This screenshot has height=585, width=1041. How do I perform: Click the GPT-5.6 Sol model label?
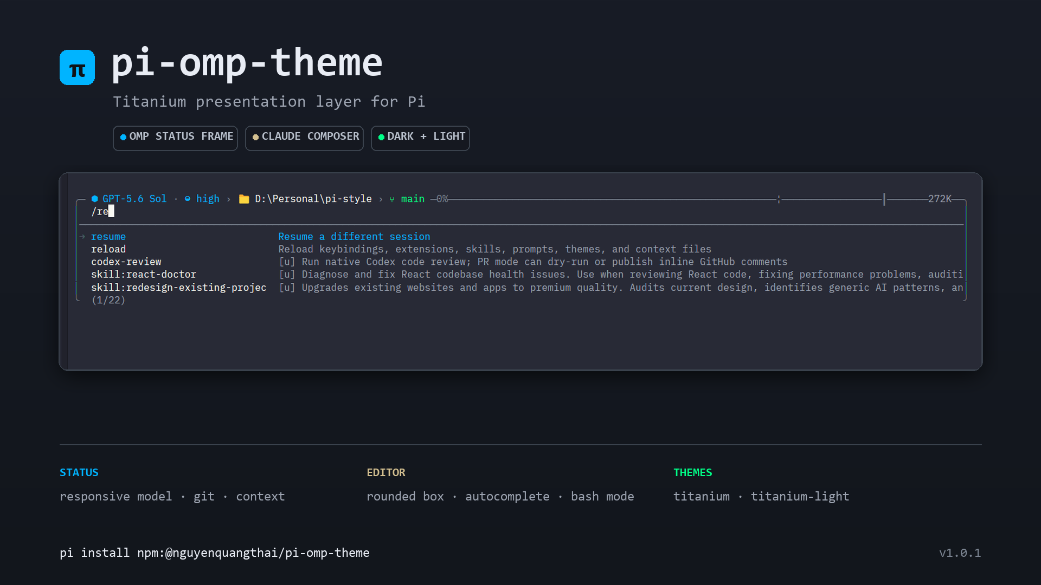tap(134, 199)
